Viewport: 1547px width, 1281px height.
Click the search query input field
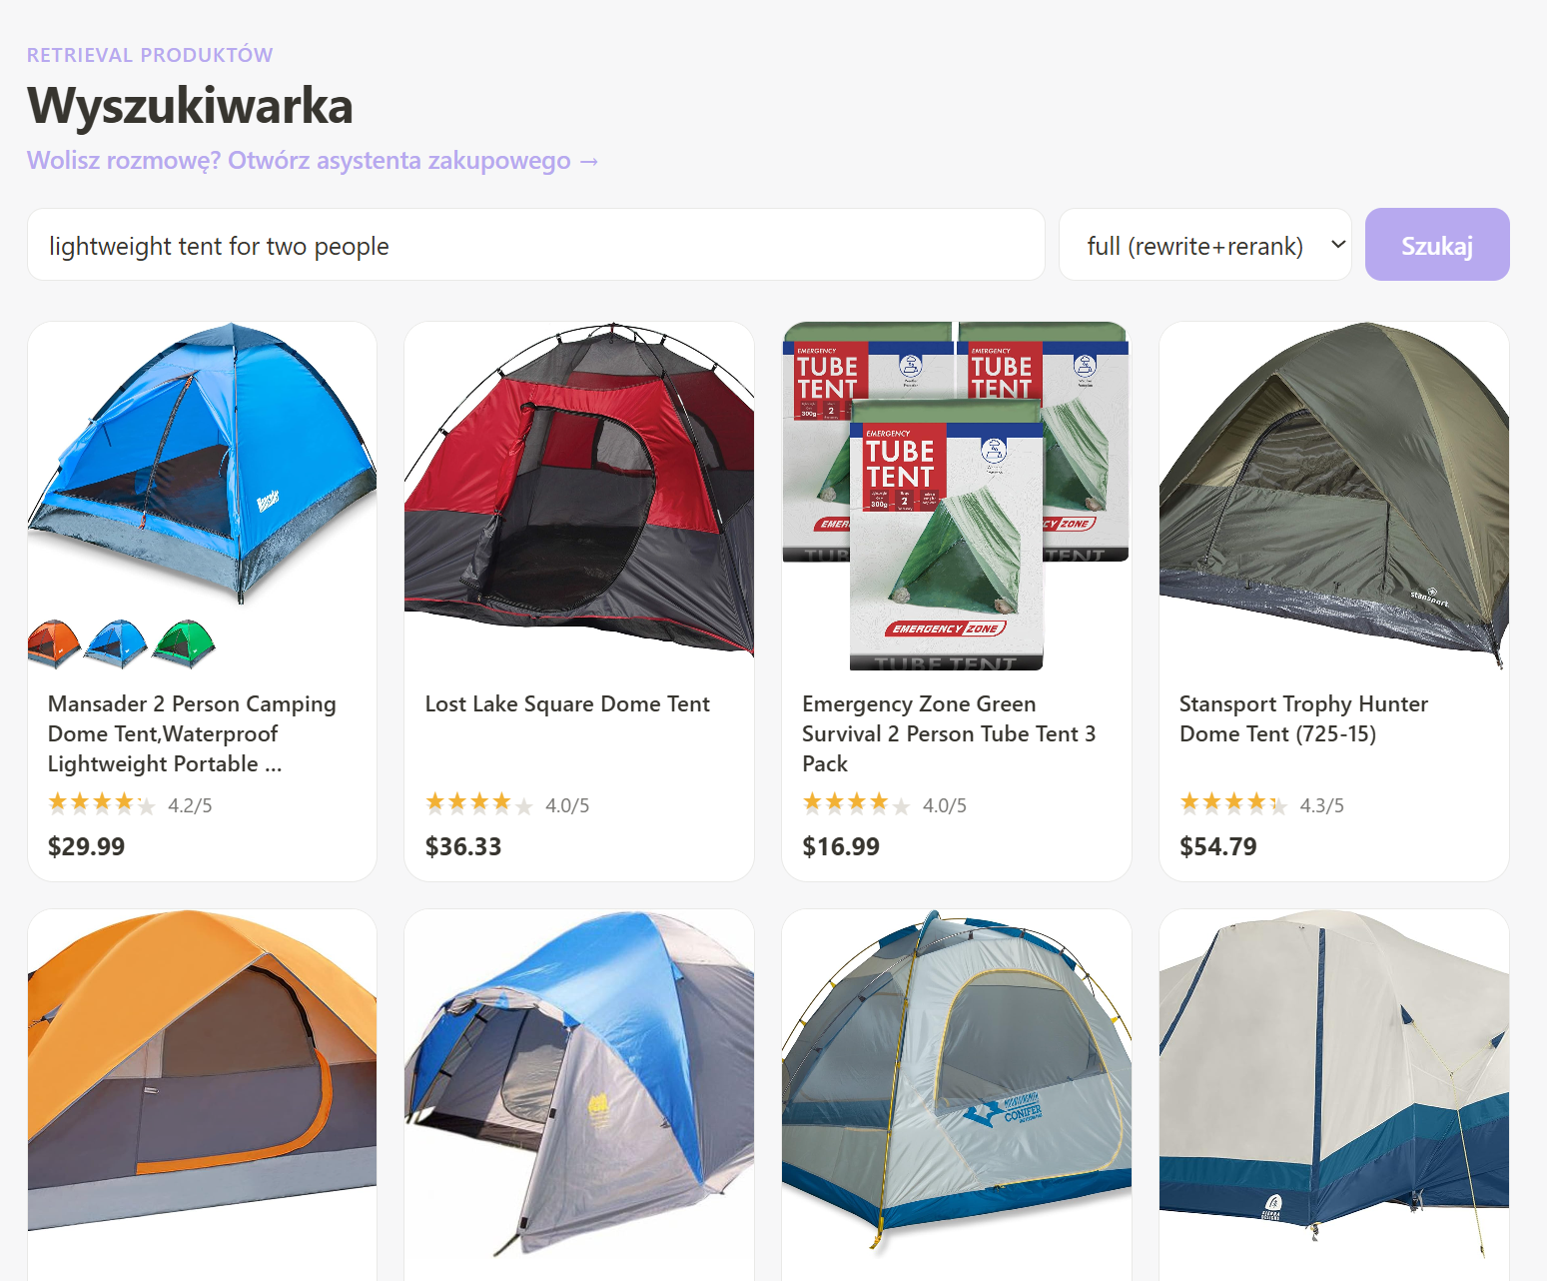pos(535,245)
